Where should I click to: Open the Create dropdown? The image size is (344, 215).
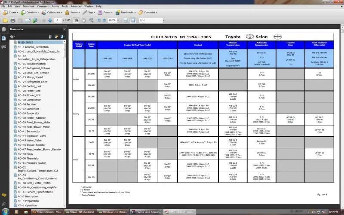(10, 12)
